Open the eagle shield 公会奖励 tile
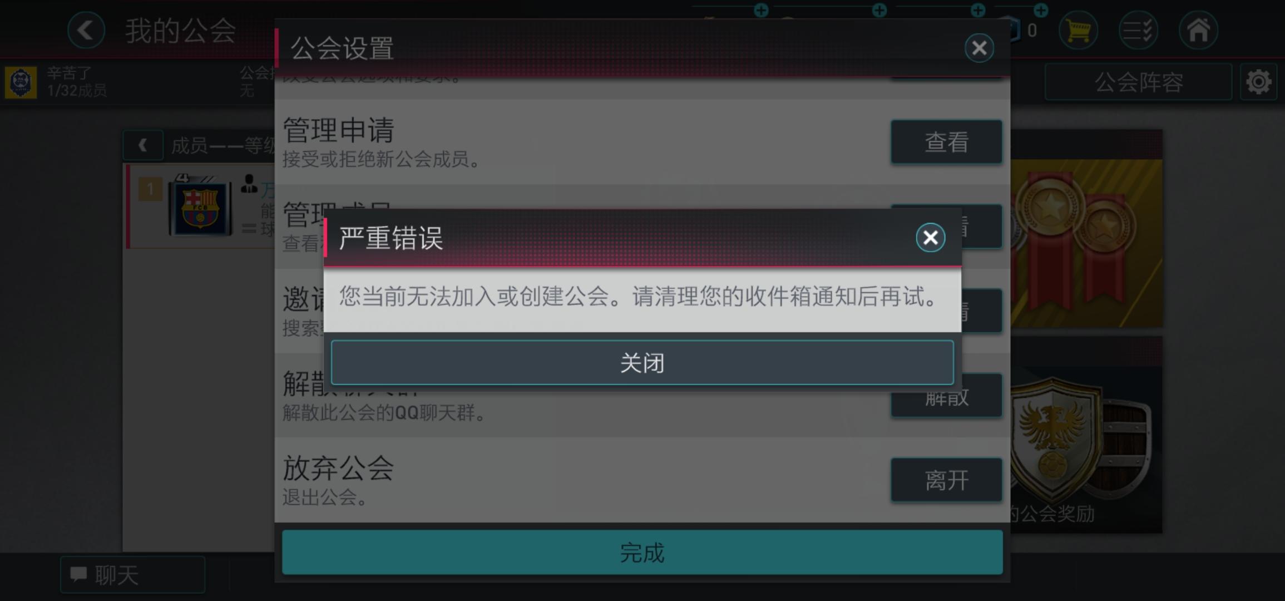Screen dimensions: 1285x601 1086,435
